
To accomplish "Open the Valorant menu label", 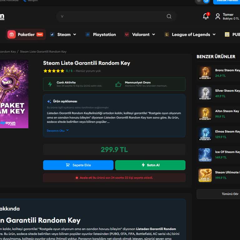I will coord(141,35).
